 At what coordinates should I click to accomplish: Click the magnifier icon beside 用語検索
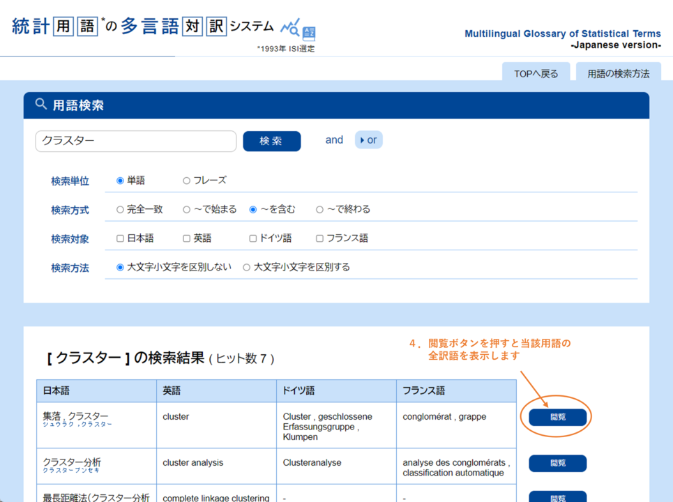point(41,105)
